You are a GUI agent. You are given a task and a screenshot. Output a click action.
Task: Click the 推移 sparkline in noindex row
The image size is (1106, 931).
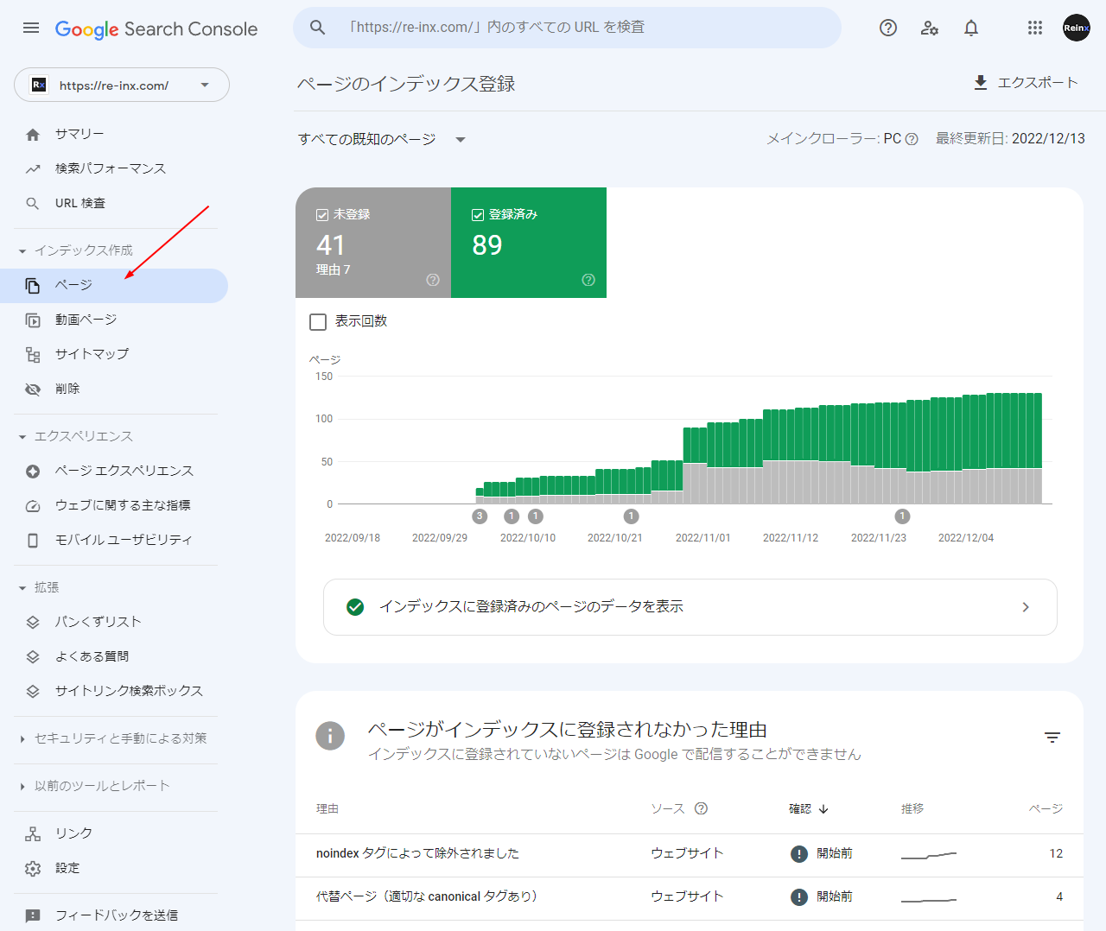[929, 855]
